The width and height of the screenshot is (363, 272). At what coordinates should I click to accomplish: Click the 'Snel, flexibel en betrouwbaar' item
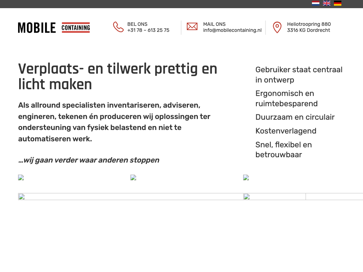(284, 149)
